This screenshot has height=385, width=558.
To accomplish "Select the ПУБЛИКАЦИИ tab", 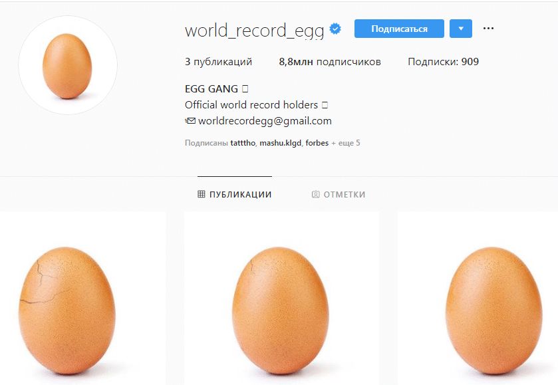I will pyautogui.click(x=235, y=194).
